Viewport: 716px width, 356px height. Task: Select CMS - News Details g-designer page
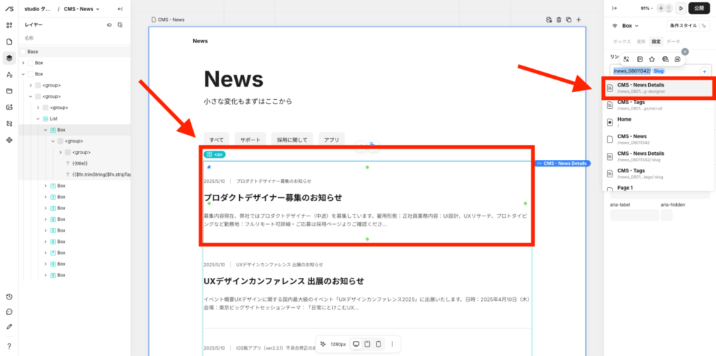(x=657, y=88)
